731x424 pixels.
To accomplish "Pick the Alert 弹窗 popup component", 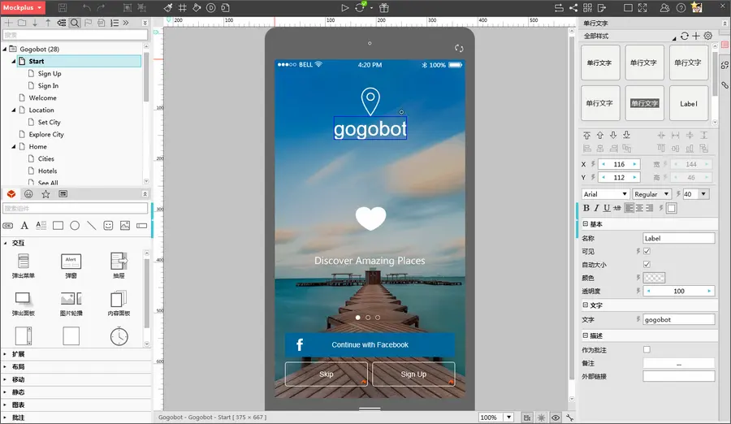I will pyautogui.click(x=71, y=265).
